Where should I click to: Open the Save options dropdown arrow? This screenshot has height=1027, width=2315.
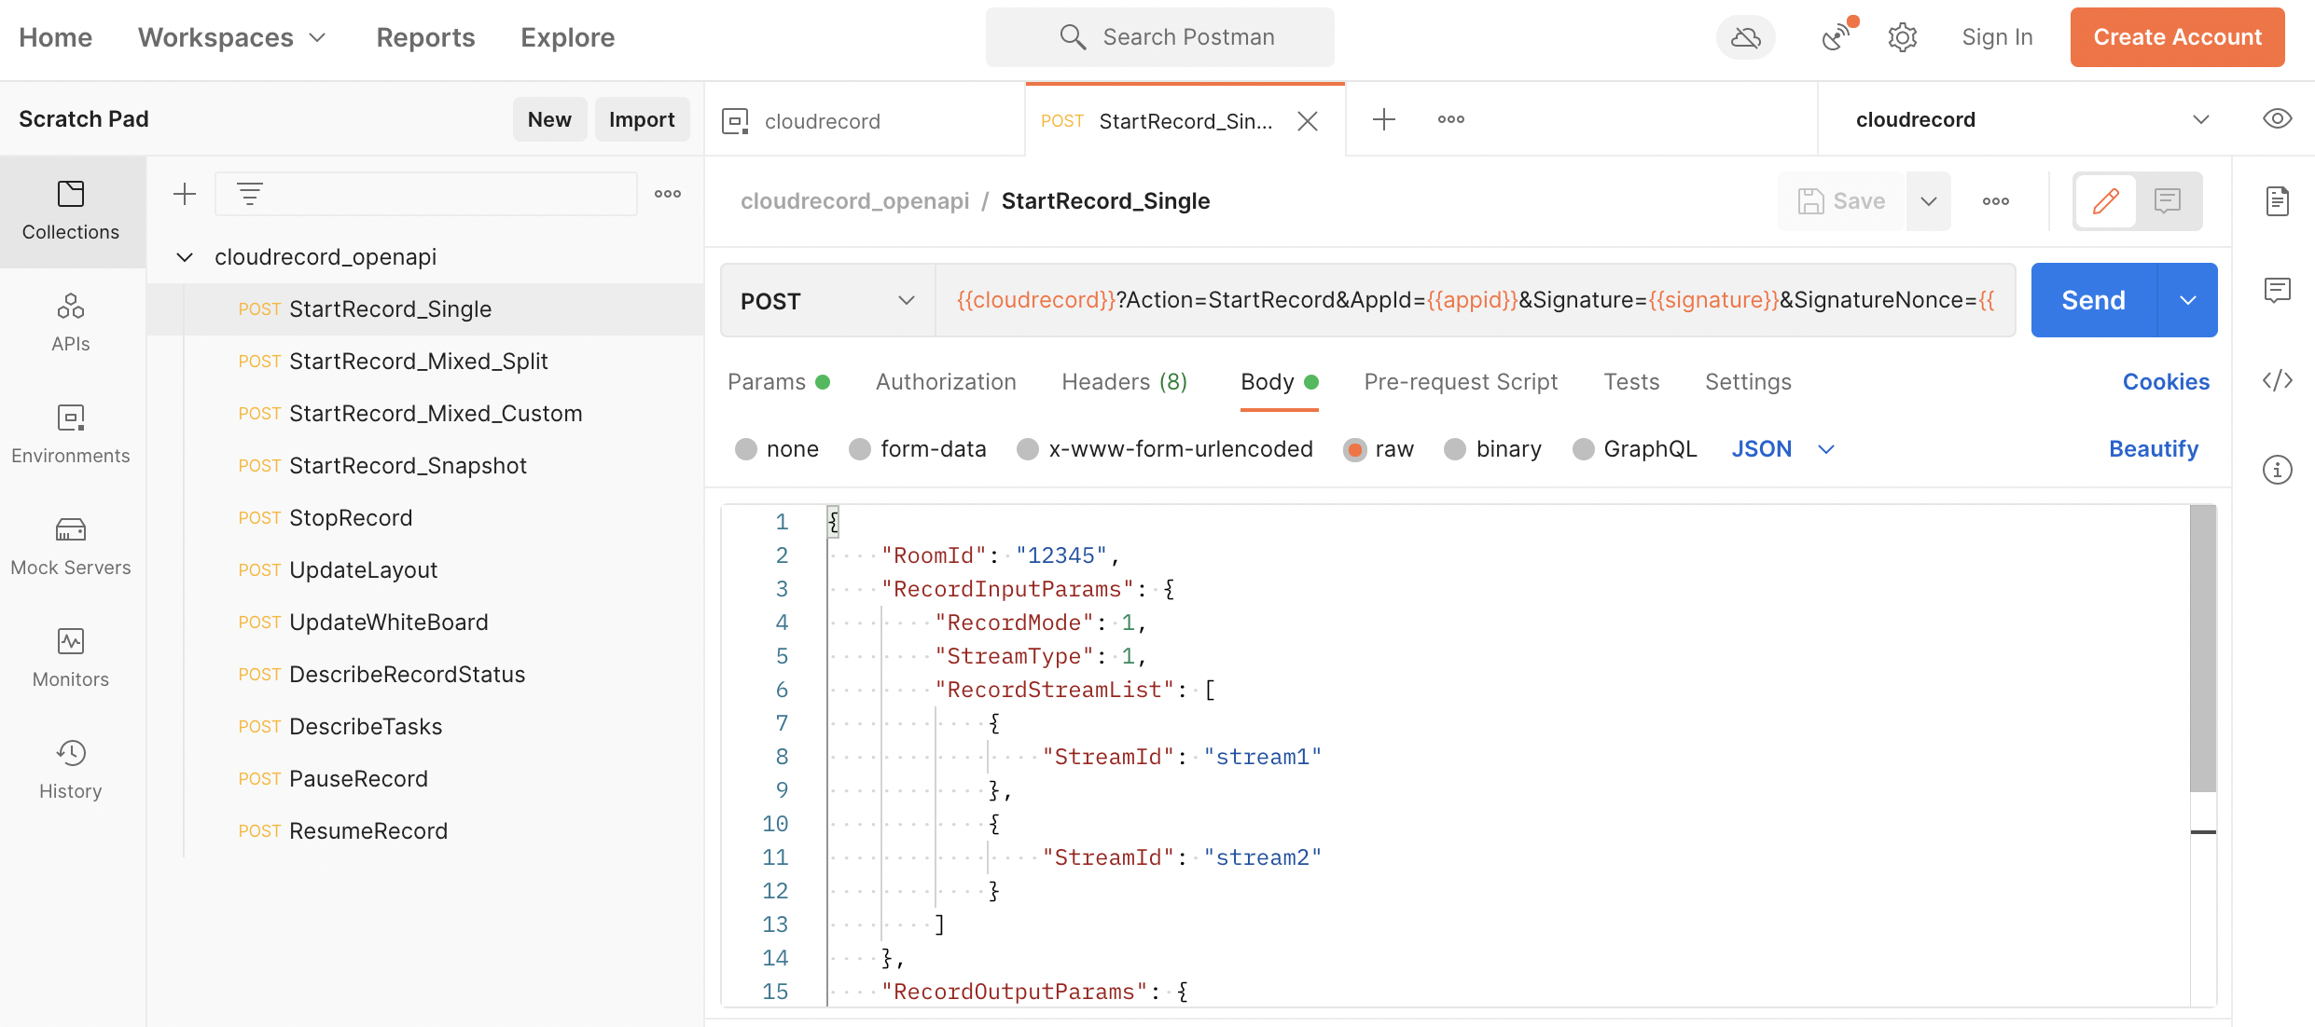coord(1929,201)
